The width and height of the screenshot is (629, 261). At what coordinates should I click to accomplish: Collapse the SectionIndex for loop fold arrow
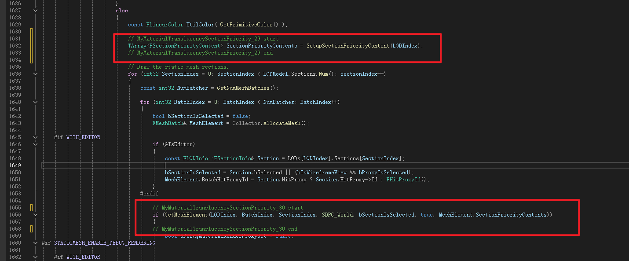35,74
